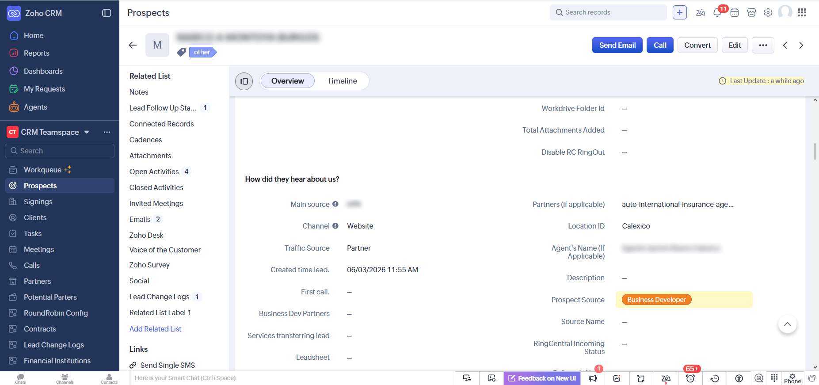Click the sidebar Search field
Viewport: 819px width, 385px height.
(60, 151)
